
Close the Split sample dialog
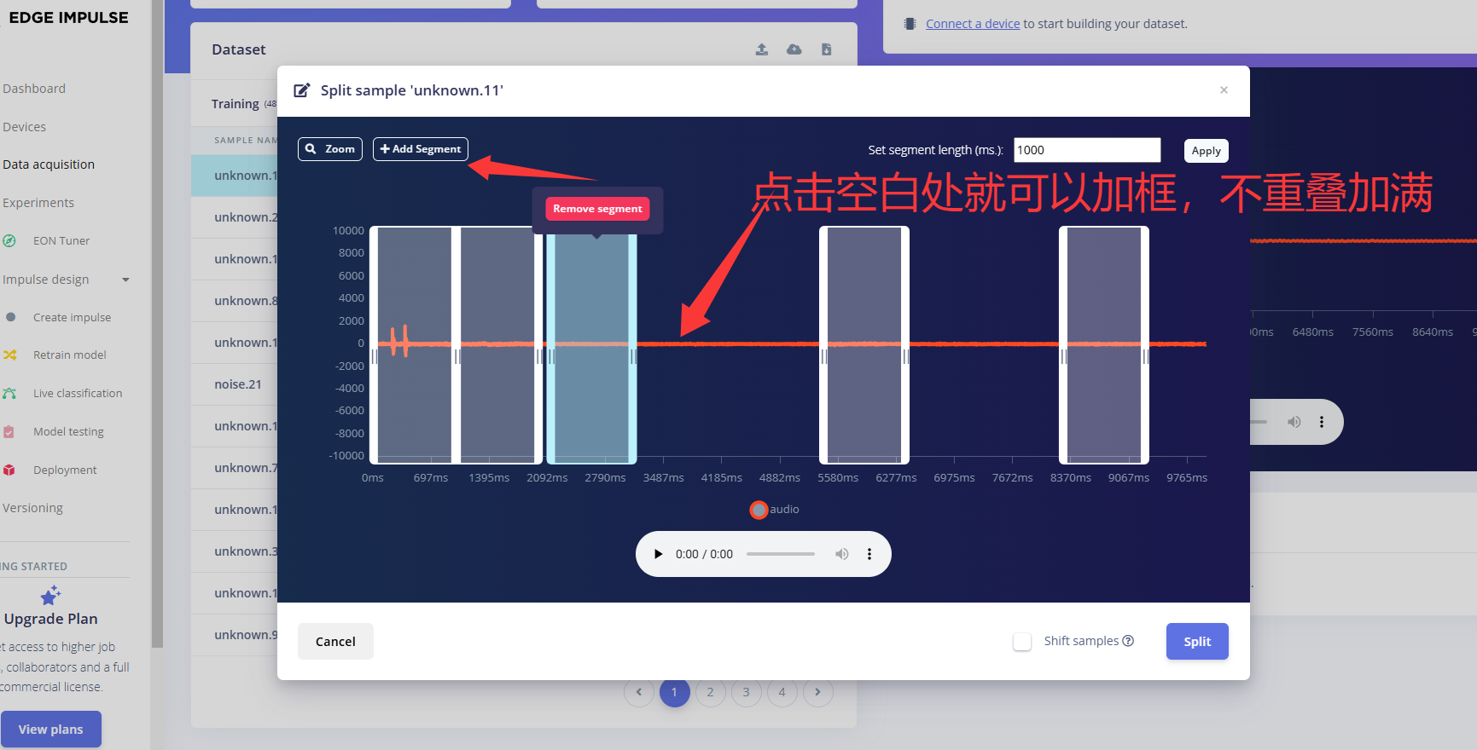click(x=1224, y=90)
